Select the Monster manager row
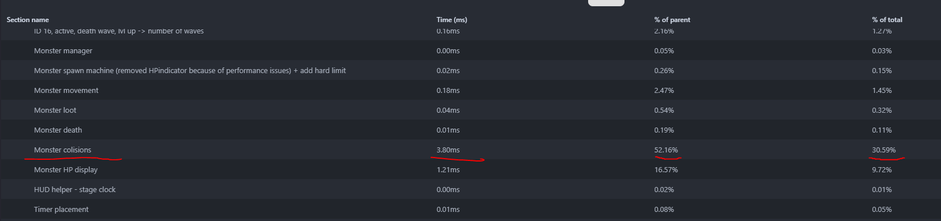 (x=470, y=51)
